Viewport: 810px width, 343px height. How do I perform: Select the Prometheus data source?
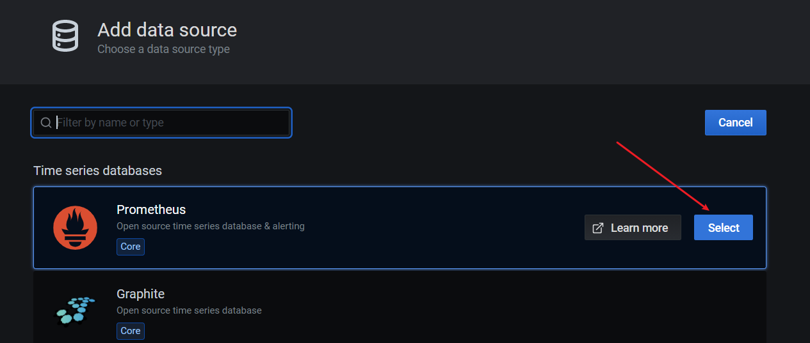point(724,227)
